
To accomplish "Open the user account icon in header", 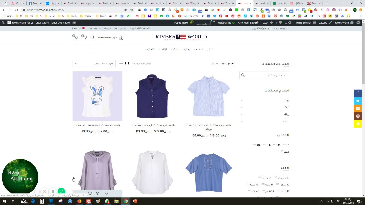I will (121, 38).
